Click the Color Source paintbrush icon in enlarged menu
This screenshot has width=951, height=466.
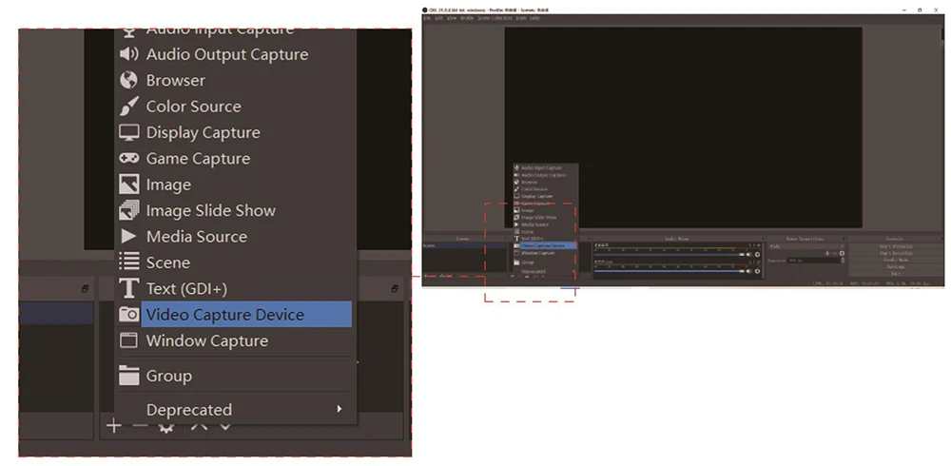128,107
